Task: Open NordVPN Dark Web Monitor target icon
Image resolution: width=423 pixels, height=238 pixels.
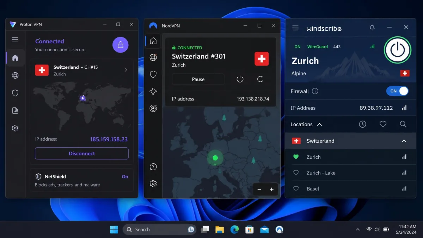Action: (x=153, y=108)
